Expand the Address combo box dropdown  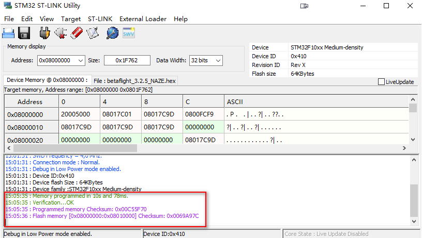[x=81, y=61]
